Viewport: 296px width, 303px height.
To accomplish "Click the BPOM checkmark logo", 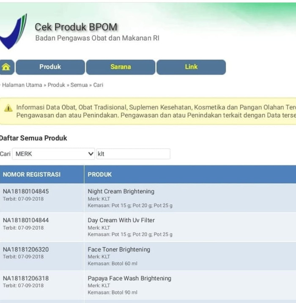I will click(13, 31).
